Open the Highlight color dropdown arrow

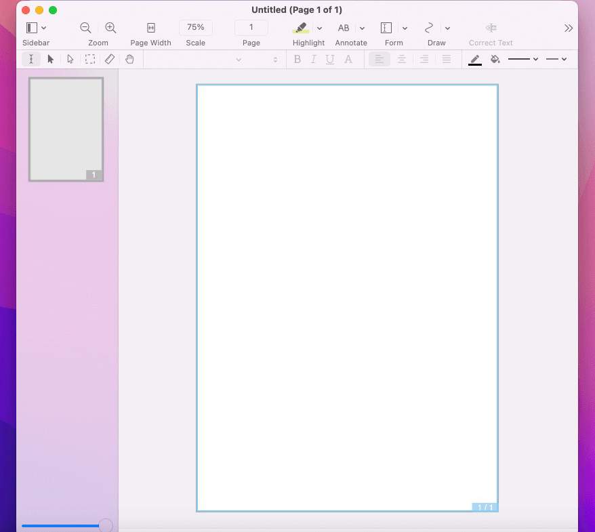coord(320,28)
